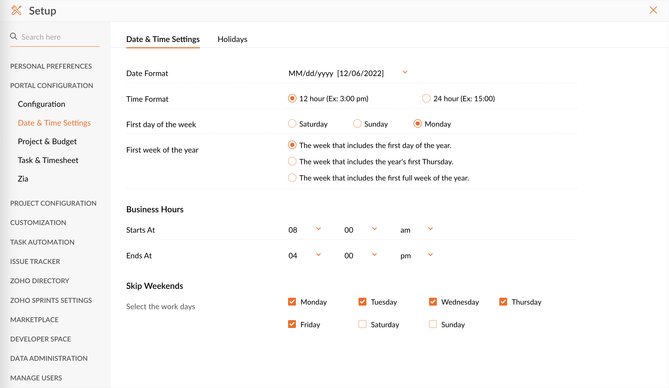Switch to the Holidays tab

pos(232,39)
